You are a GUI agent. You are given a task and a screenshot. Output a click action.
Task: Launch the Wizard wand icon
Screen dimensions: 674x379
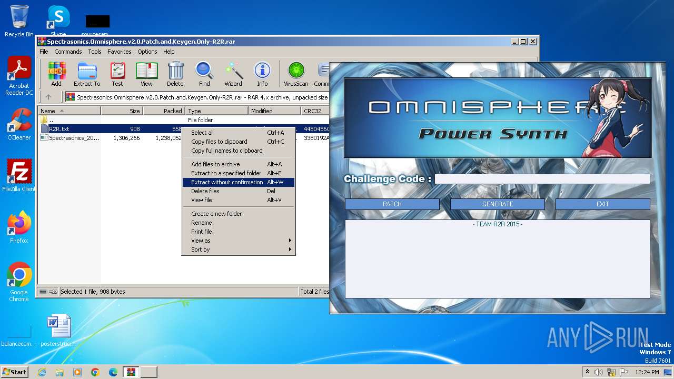point(233,74)
